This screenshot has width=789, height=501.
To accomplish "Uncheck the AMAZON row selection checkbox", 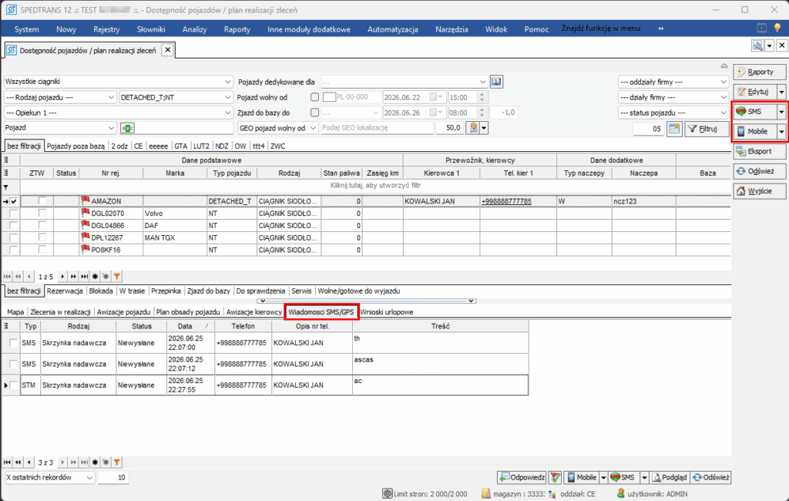I will point(14,201).
